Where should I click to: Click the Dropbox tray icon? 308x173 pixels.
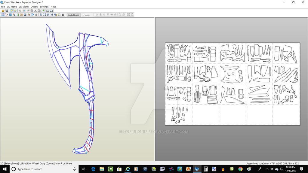click(272, 169)
